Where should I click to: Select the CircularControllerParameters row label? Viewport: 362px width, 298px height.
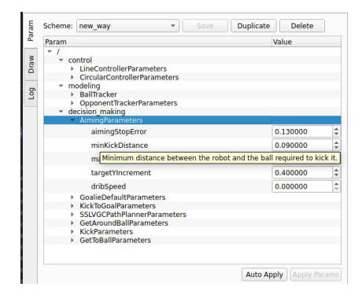pos(129,77)
